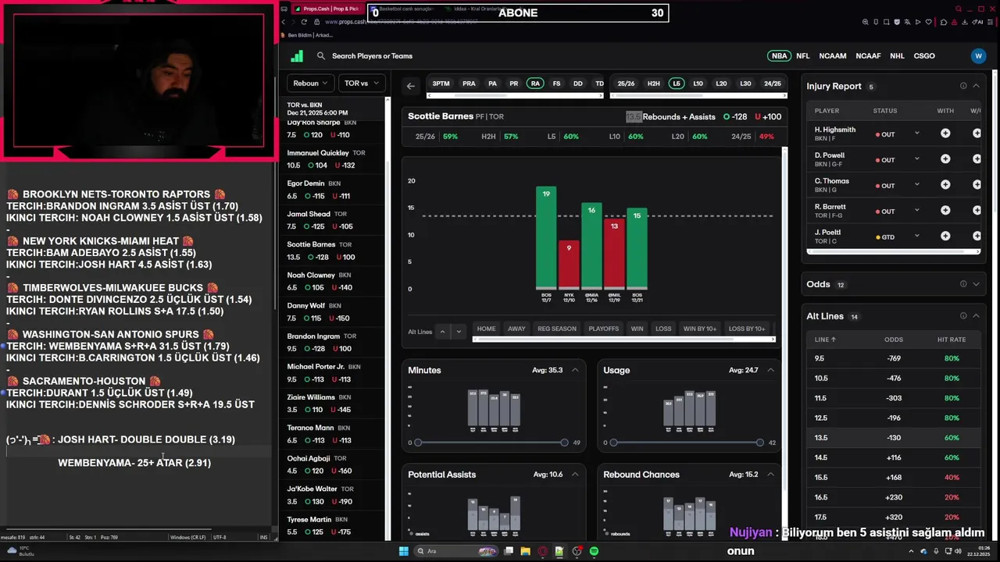The image size is (1000, 562).
Task: Collapse the Injury Report panel
Action: click(x=976, y=86)
